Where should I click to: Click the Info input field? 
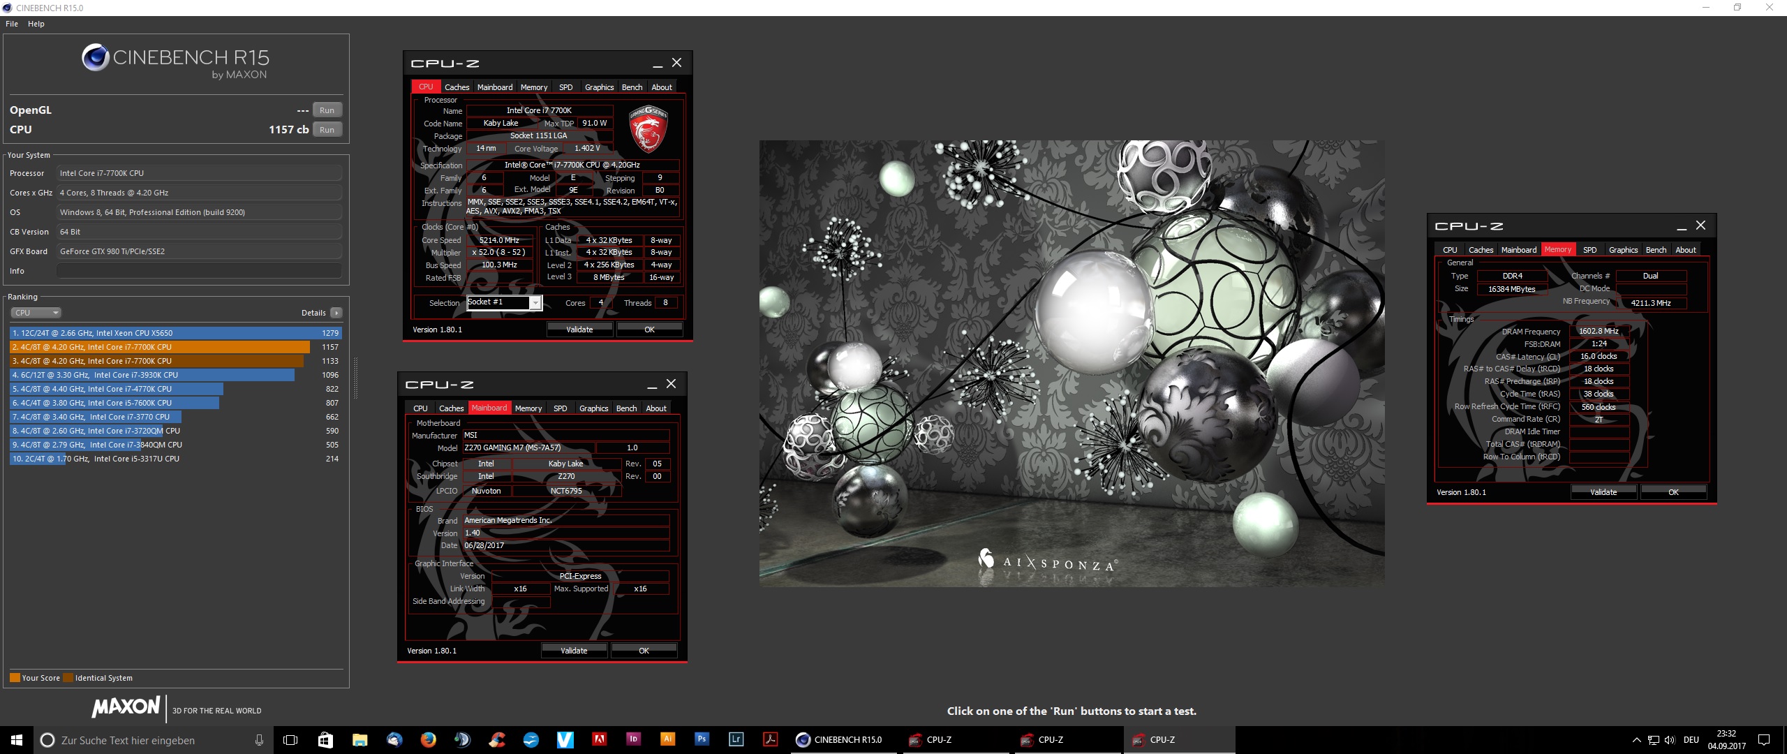click(200, 271)
